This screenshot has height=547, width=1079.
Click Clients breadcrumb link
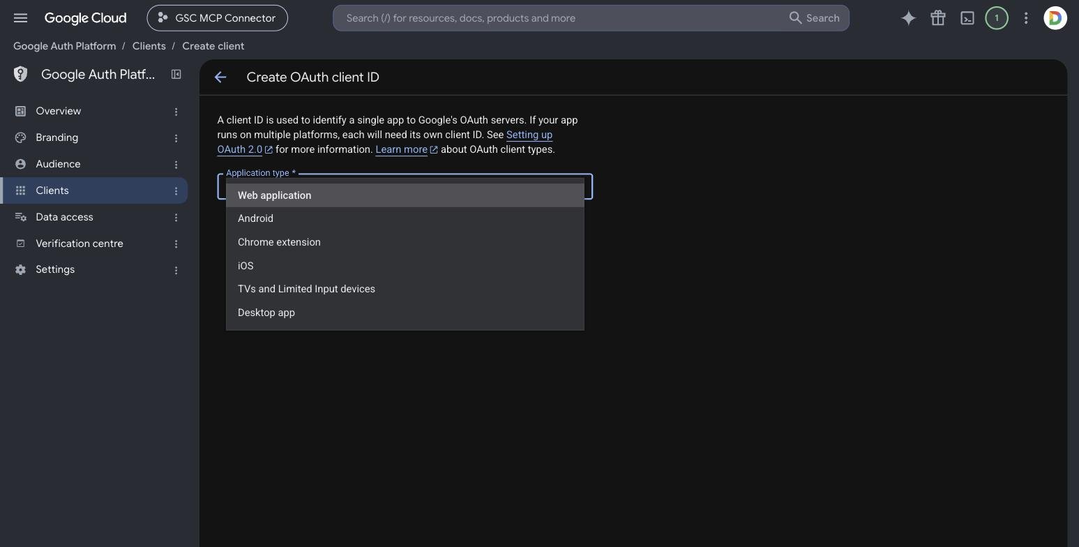click(x=149, y=46)
